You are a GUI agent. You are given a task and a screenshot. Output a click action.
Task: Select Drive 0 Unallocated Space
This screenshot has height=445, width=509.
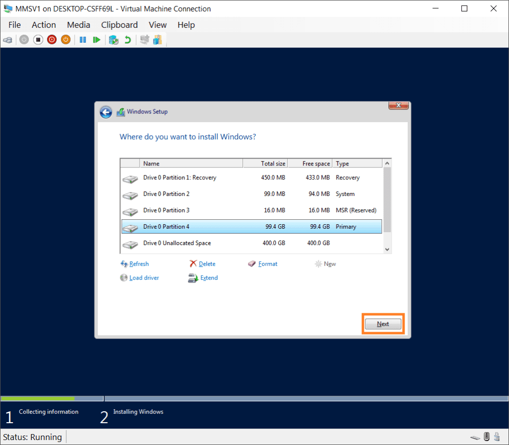(x=252, y=243)
